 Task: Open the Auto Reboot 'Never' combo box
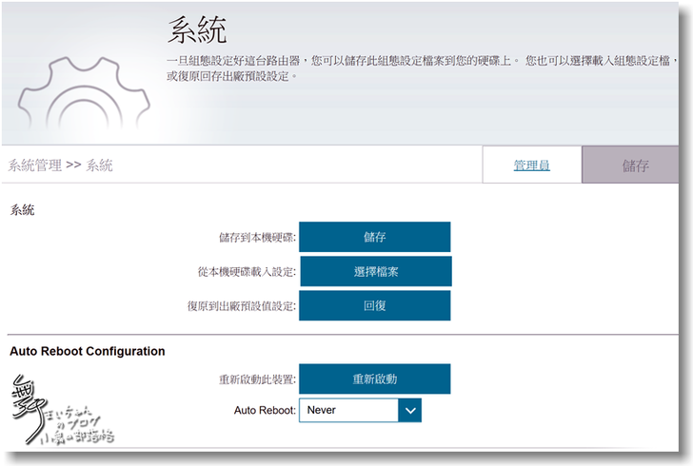pyautogui.click(x=348, y=410)
